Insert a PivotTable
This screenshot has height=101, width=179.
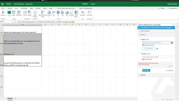click(19, 13)
